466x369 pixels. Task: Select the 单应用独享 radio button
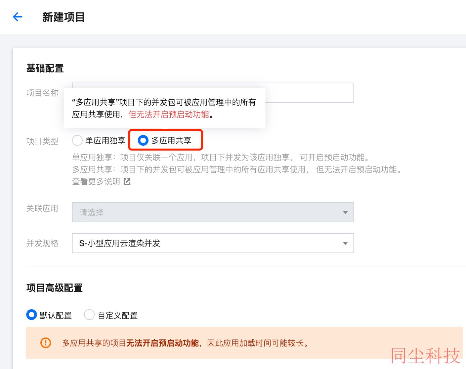77,140
